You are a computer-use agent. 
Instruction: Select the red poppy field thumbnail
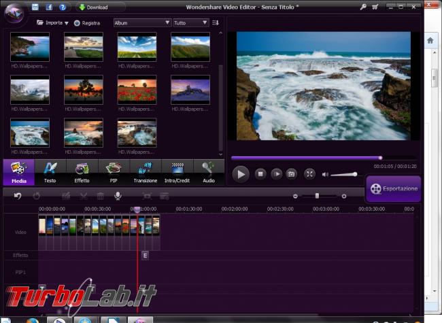(137, 90)
